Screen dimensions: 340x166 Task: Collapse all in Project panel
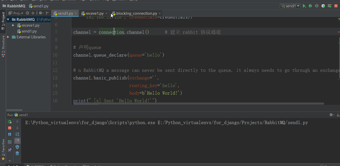coord(33,13)
